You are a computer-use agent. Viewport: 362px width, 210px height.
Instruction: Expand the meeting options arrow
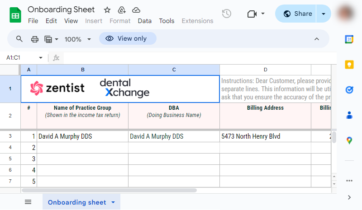point(263,14)
